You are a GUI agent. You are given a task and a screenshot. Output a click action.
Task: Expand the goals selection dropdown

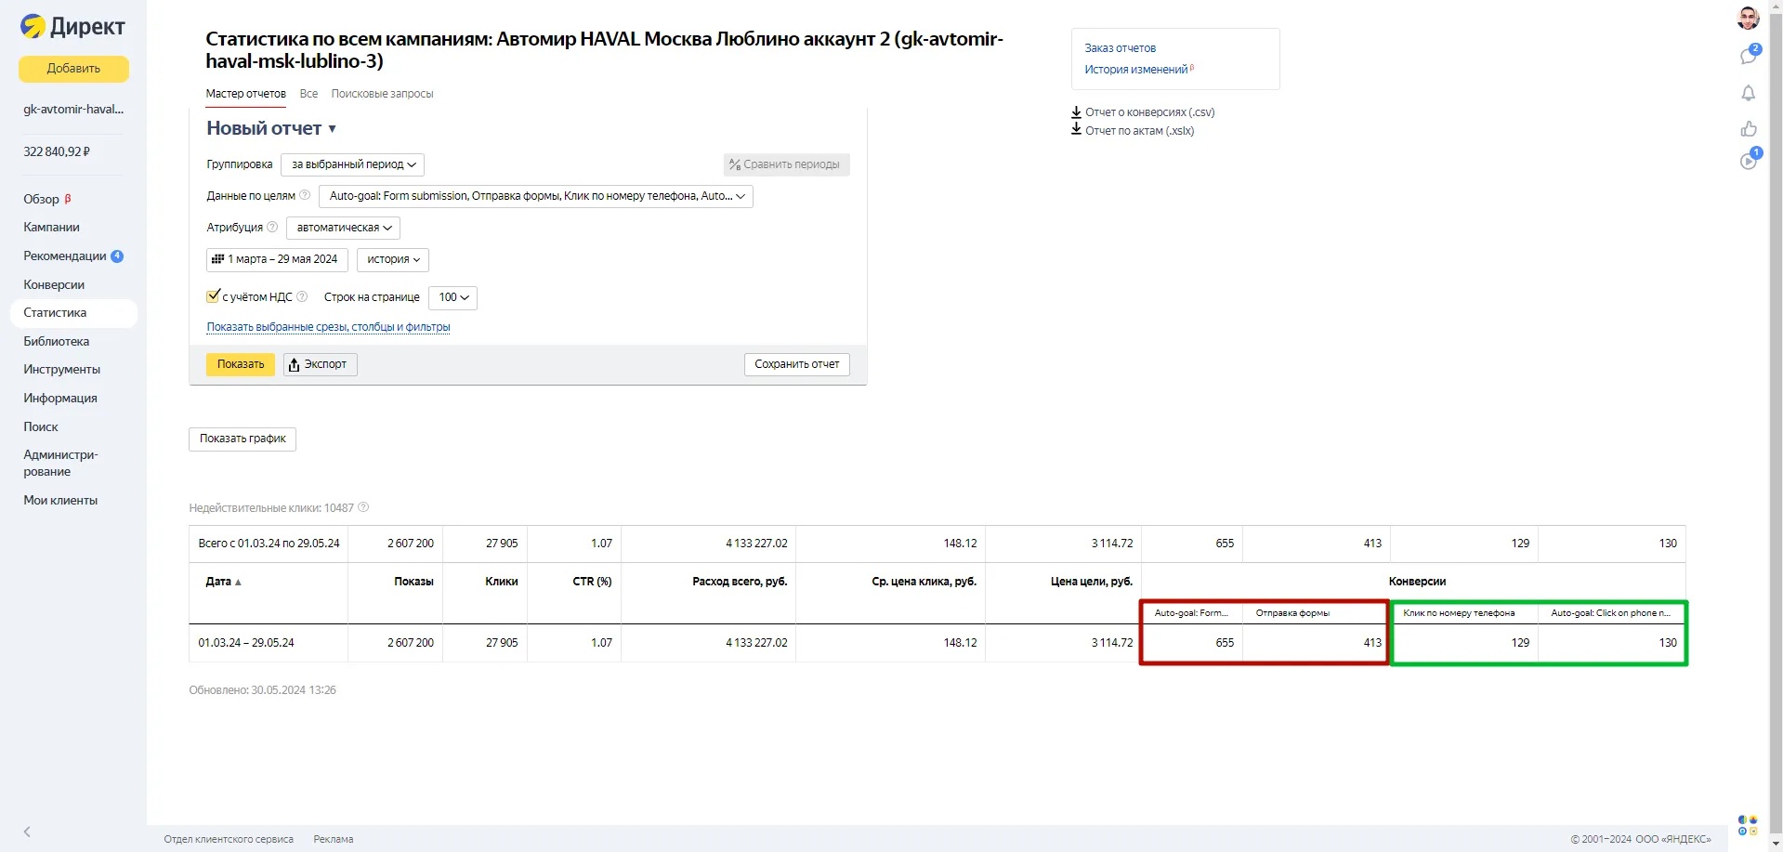pos(536,196)
